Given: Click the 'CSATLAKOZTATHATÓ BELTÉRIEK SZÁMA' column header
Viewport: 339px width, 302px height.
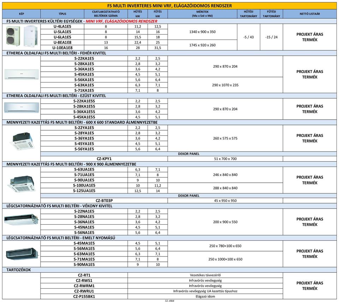Looking at the screenshot, I should click(x=106, y=14).
